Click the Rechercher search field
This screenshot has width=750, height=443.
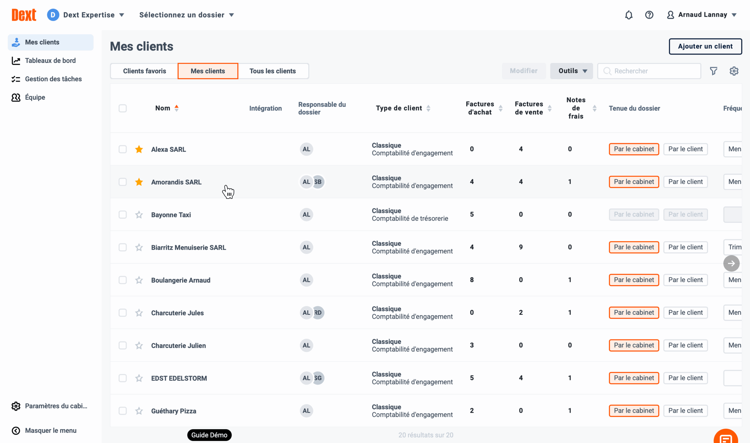click(x=649, y=71)
